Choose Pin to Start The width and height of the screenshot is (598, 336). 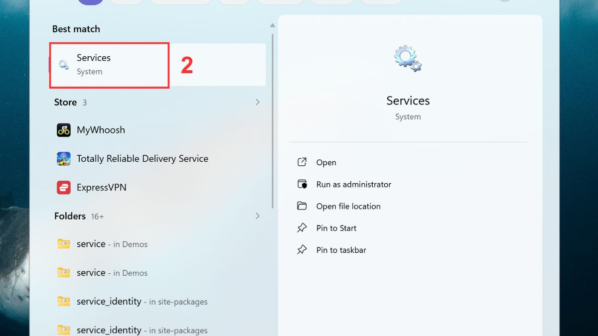336,228
